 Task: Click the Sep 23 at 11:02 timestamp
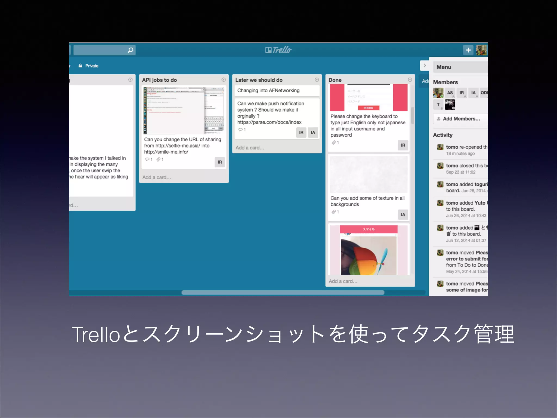point(460,172)
